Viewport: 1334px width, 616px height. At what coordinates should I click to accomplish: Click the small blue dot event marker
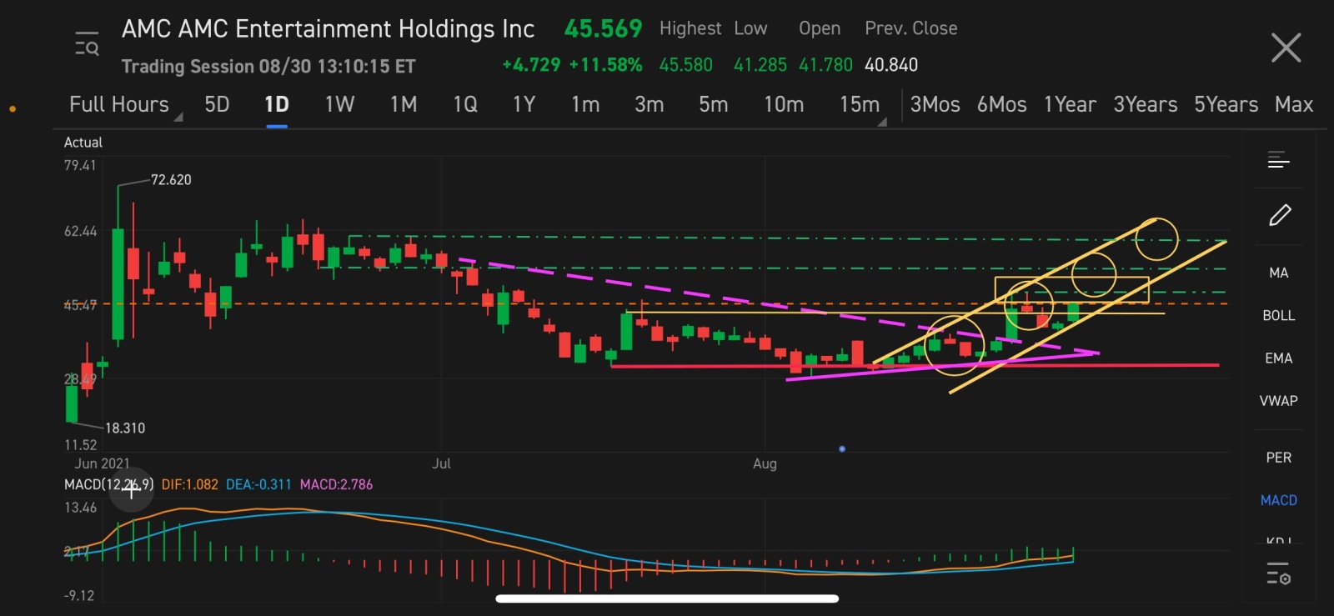click(842, 449)
